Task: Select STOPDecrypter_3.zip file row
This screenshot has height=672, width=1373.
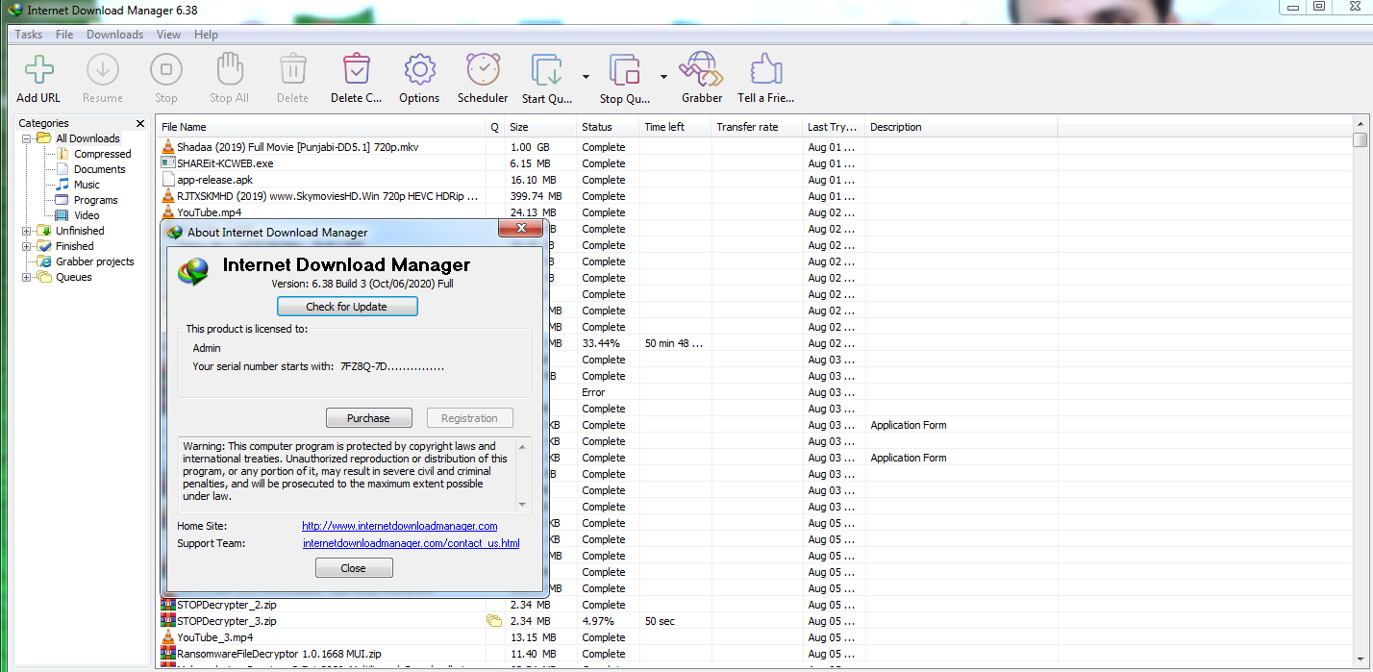Action: 754,621
